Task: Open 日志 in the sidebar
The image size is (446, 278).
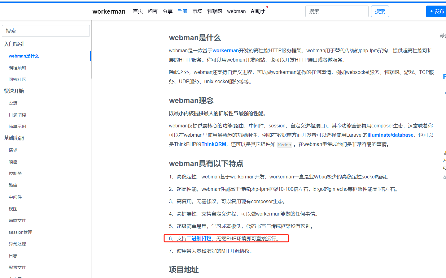Action: click(13, 256)
